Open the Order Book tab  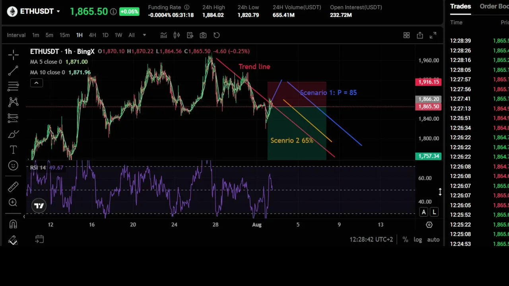coord(494,6)
